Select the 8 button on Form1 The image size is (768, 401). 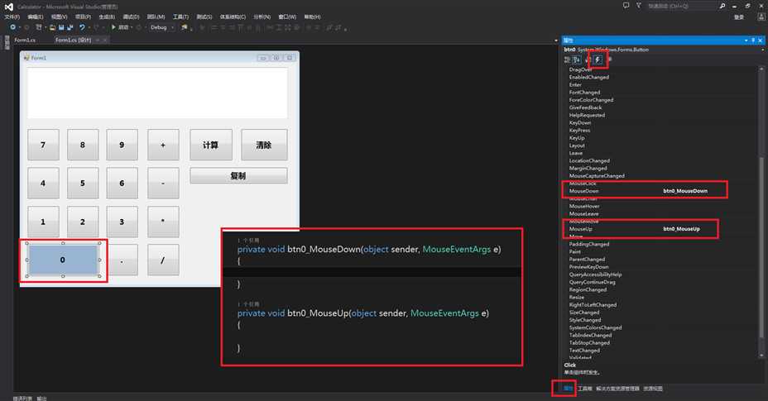click(83, 145)
